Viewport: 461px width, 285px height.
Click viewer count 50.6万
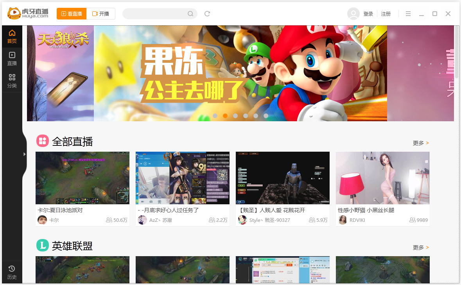tap(117, 220)
